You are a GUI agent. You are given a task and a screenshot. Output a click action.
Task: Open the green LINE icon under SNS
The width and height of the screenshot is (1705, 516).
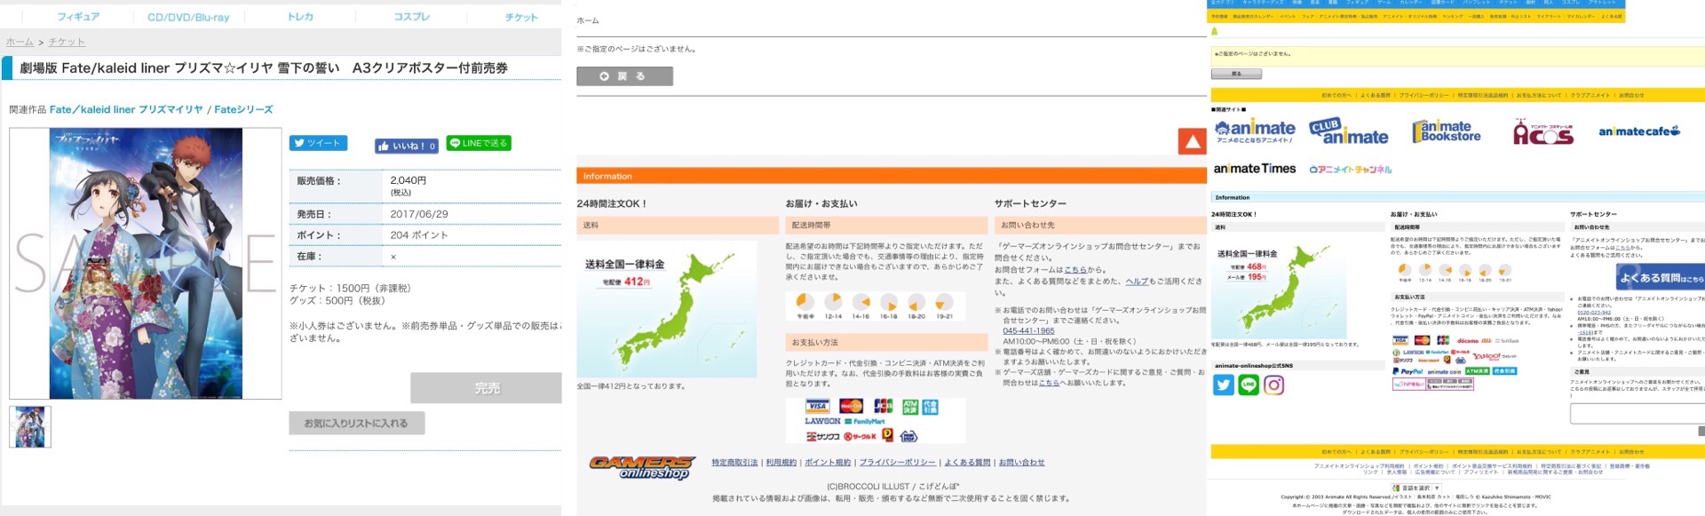(1249, 385)
